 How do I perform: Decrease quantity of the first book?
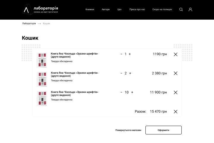click(x=121, y=54)
